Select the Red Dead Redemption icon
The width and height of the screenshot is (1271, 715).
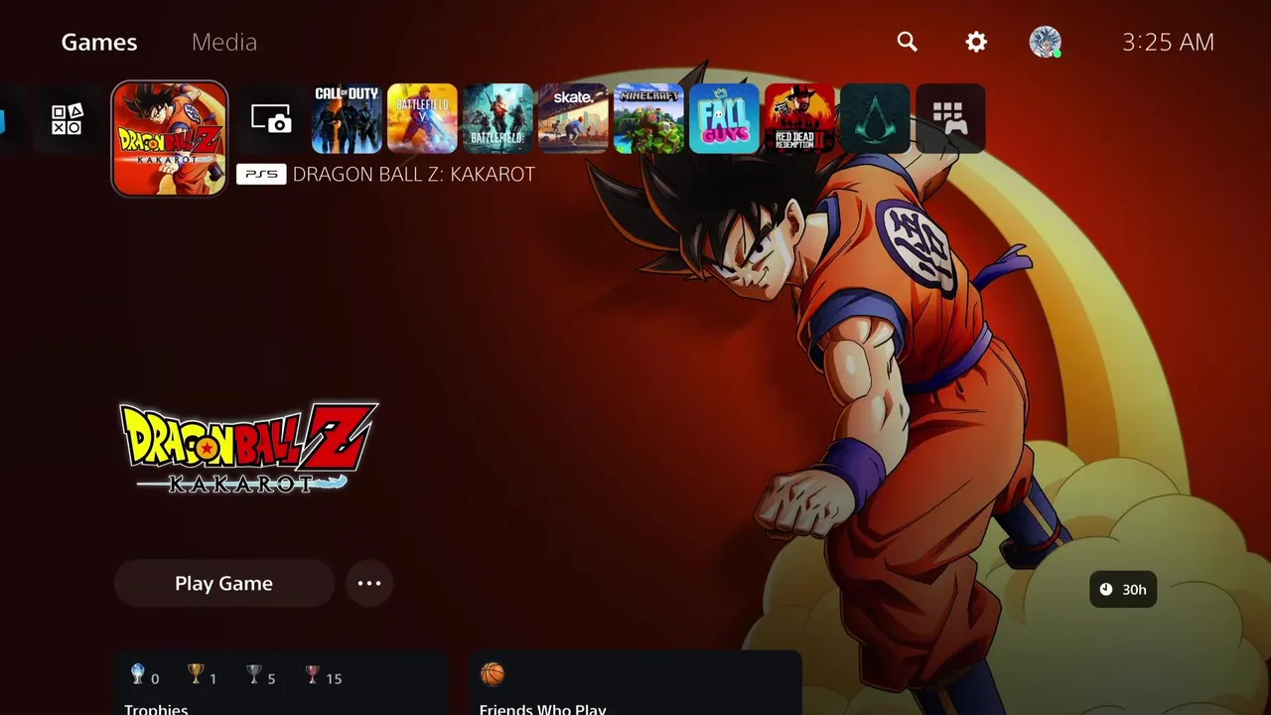pos(799,119)
